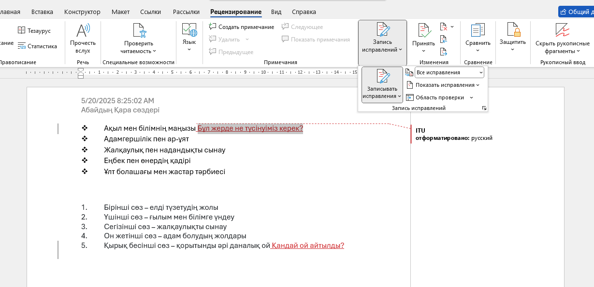Click list item 'Он жетінші сөз – адам болудың жолдары'

tap(175, 236)
